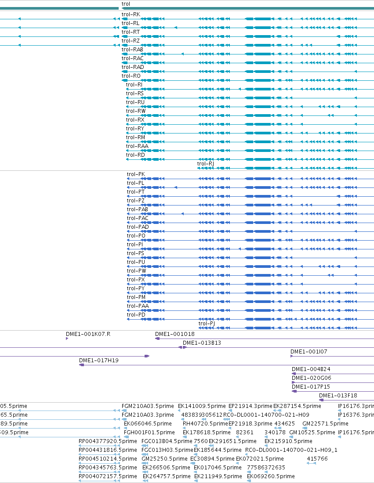Image resolution: width=374 pixels, height=483 pixels.
Task: Select protein label 'trol-PT'
Action: (136, 192)
